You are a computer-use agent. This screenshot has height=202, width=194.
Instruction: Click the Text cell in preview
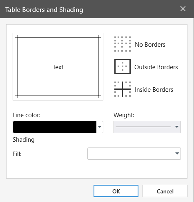click(x=58, y=67)
